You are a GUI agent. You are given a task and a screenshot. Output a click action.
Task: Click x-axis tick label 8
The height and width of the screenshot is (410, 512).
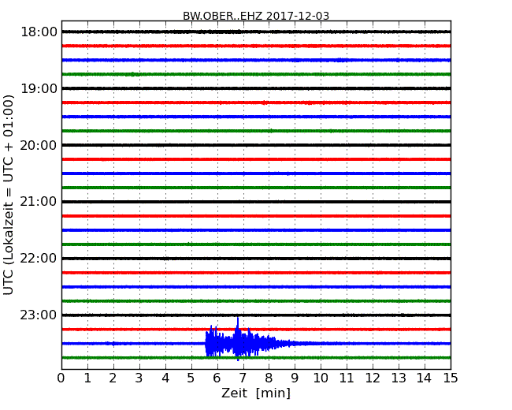[269, 378]
